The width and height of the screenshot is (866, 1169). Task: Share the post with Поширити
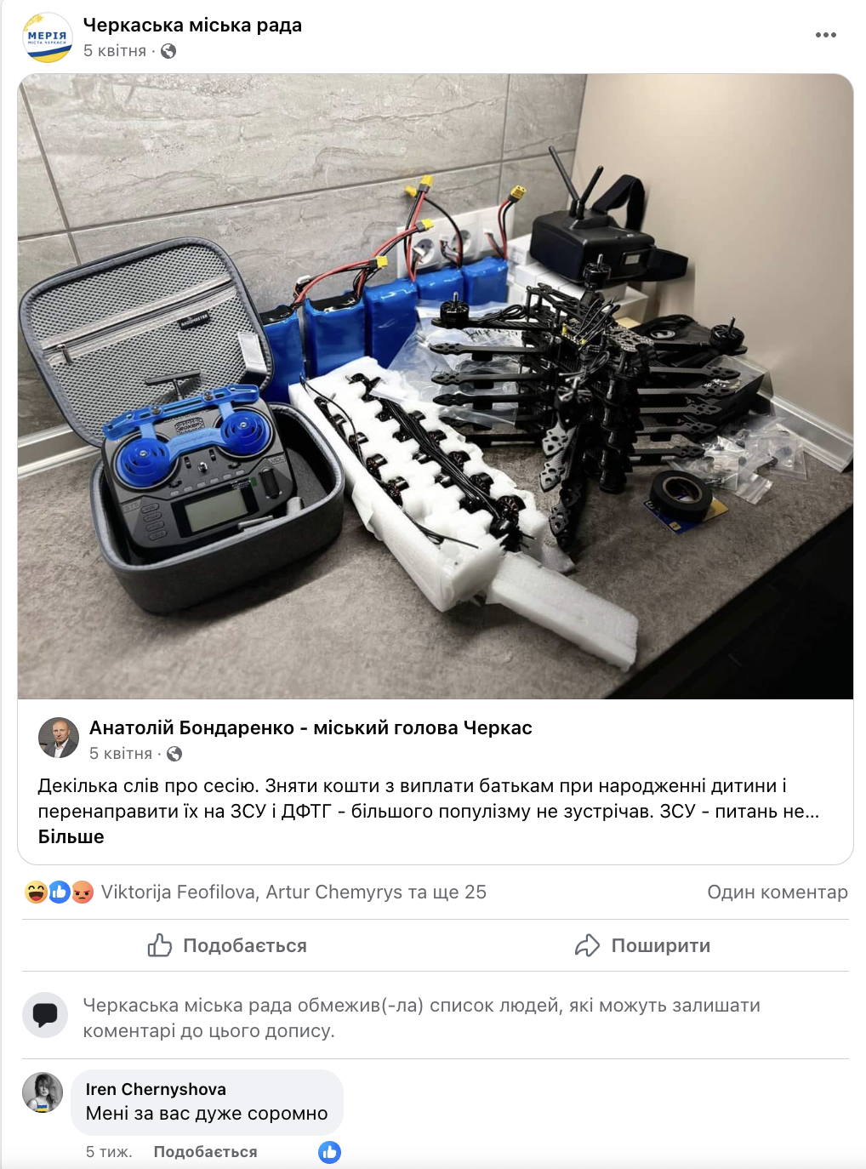point(642,945)
